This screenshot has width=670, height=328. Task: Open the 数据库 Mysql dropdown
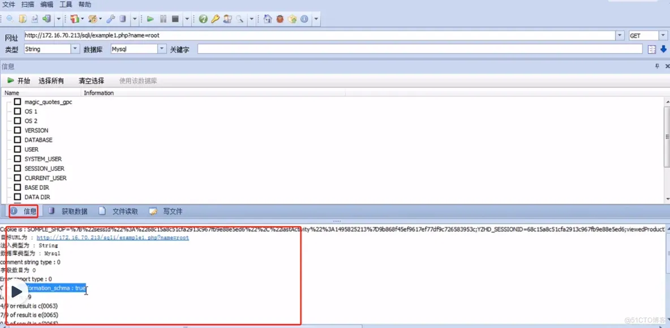(162, 49)
